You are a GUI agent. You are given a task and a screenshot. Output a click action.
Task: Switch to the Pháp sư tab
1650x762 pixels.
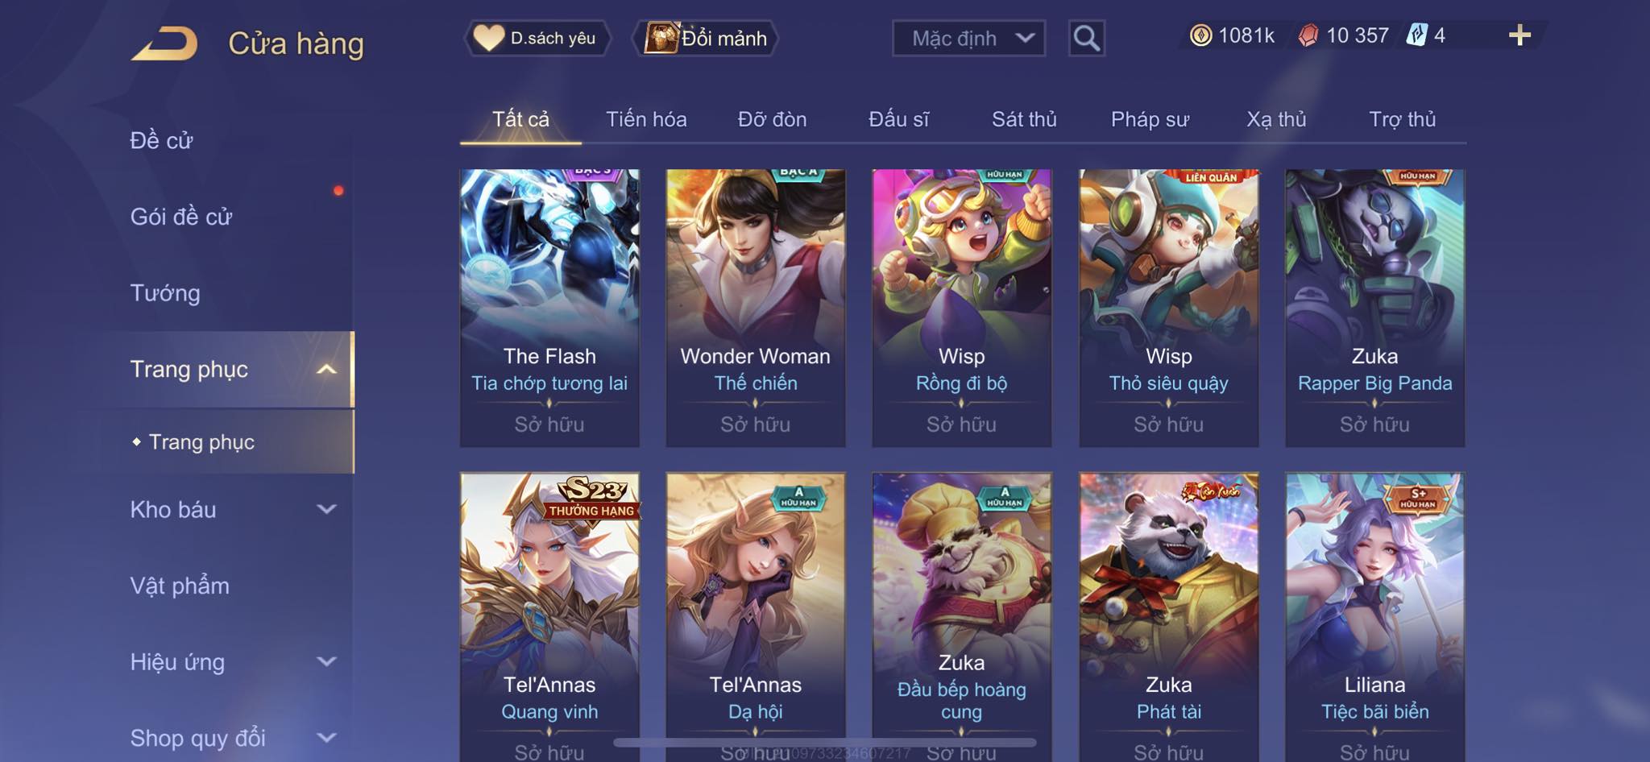1150,119
